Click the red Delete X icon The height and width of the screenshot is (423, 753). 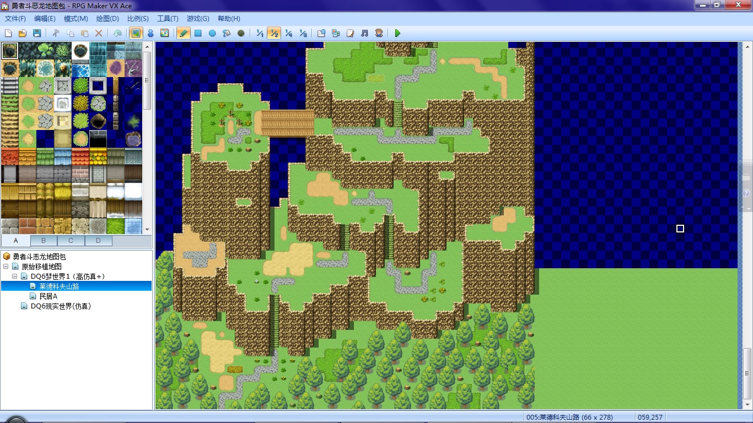(99, 33)
